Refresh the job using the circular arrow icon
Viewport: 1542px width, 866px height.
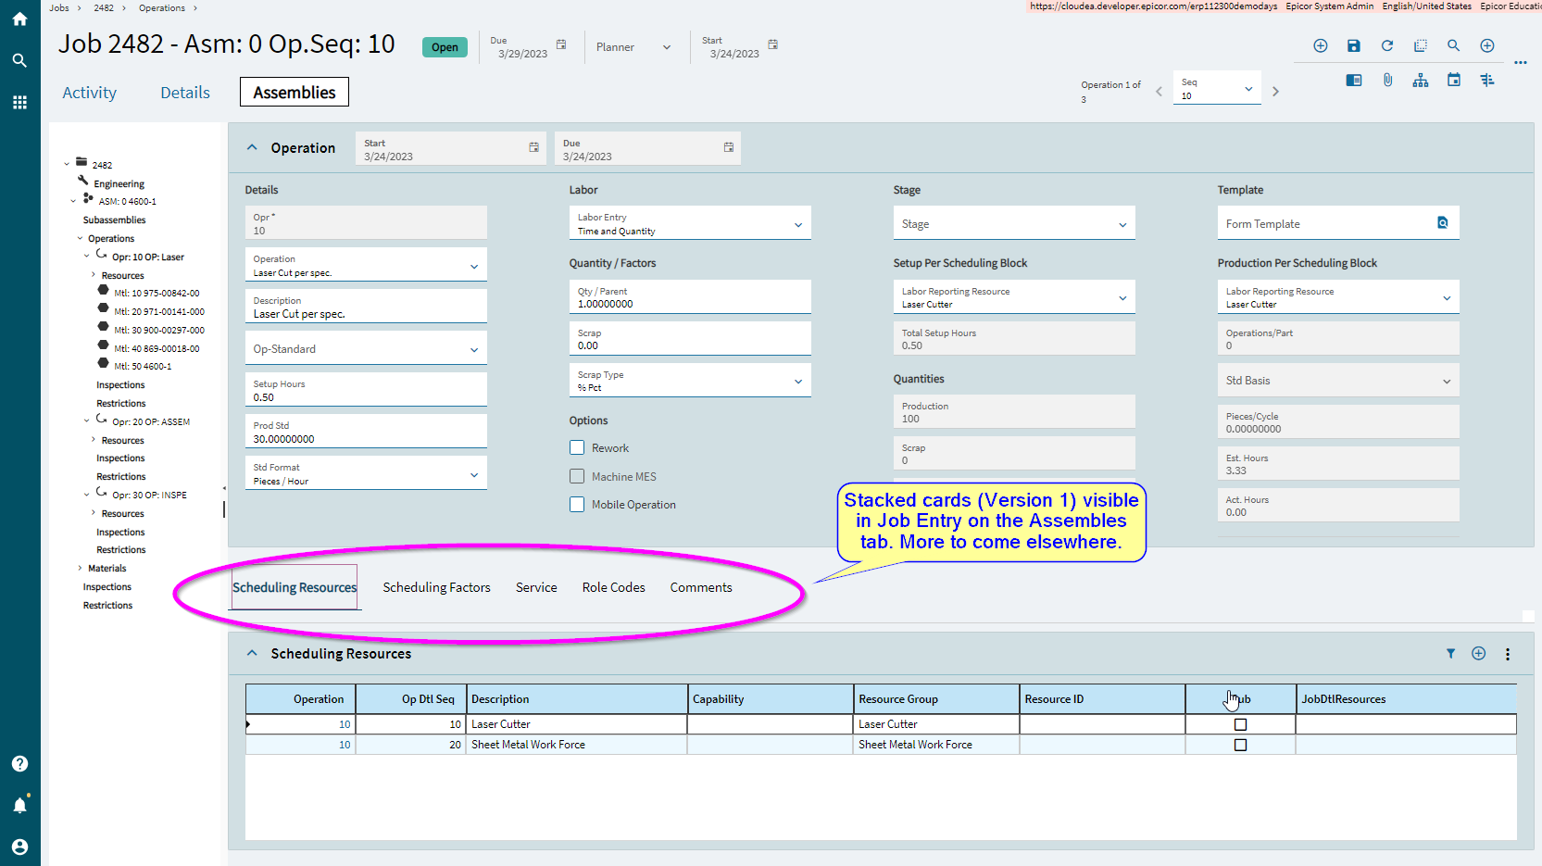1387,45
